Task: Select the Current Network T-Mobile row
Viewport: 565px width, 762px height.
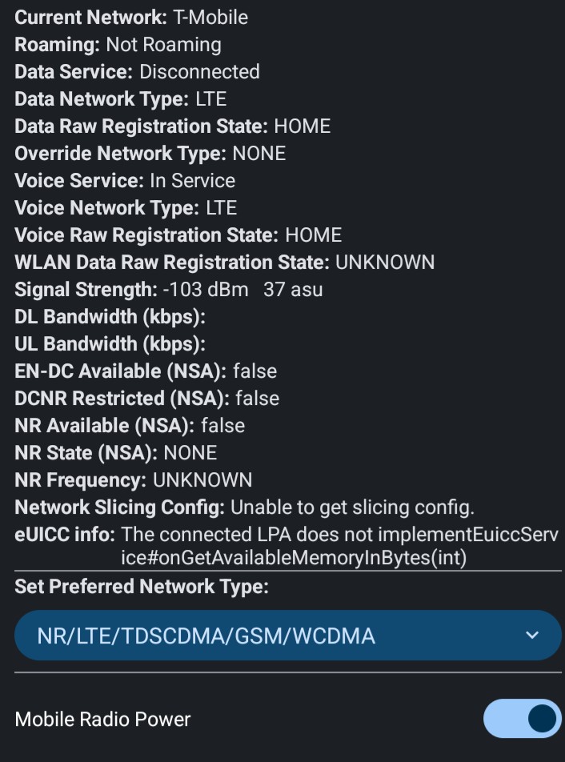Action: (131, 17)
